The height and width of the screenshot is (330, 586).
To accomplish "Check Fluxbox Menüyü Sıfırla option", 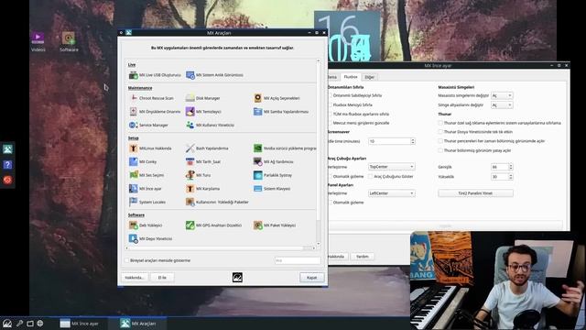I will [331, 105].
